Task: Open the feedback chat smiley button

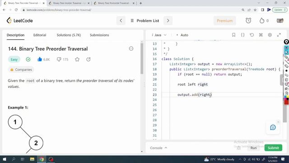Action: (273, 127)
